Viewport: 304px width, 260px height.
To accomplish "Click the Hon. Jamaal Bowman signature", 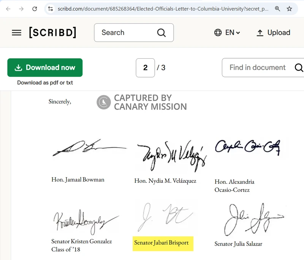I will click(x=88, y=148).
